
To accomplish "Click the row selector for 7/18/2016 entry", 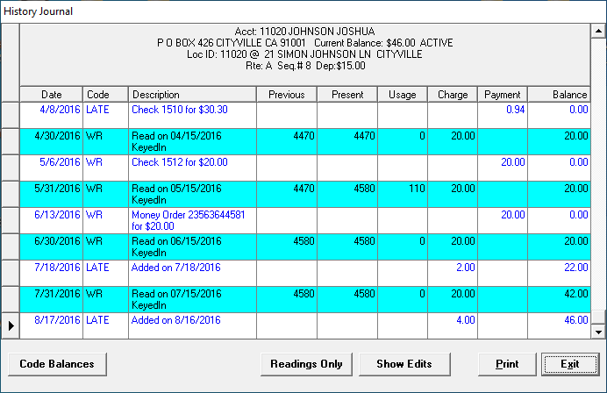I will pyautogui.click(x=11, y=274).
